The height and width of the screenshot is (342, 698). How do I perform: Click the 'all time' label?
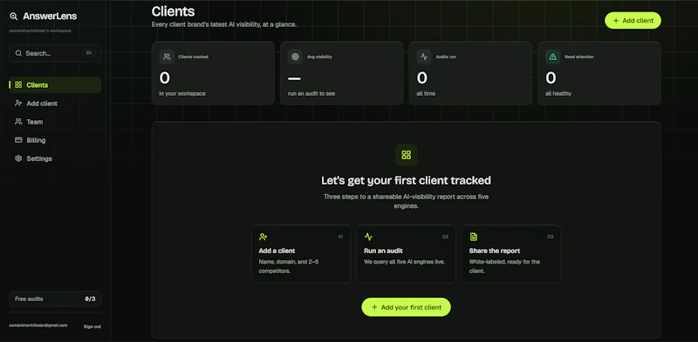(x=426, y=94)
